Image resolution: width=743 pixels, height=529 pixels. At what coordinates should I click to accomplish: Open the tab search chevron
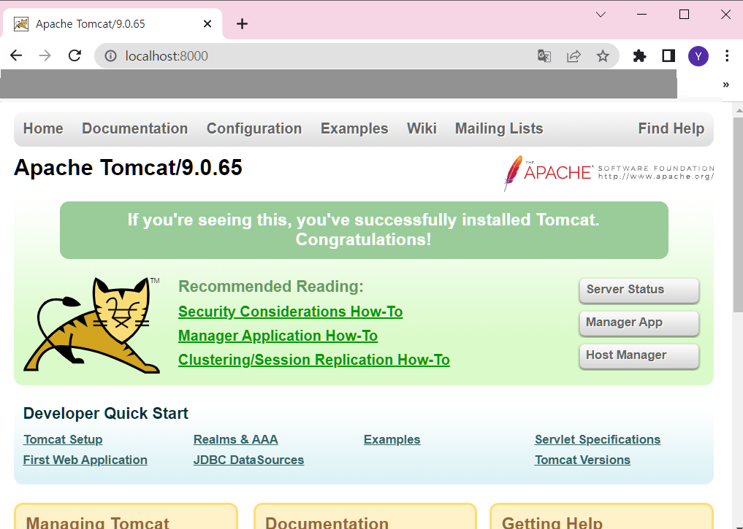pyautogui.click(x=601, y=15)
